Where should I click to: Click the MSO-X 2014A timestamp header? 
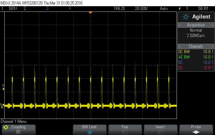point(41,3)
